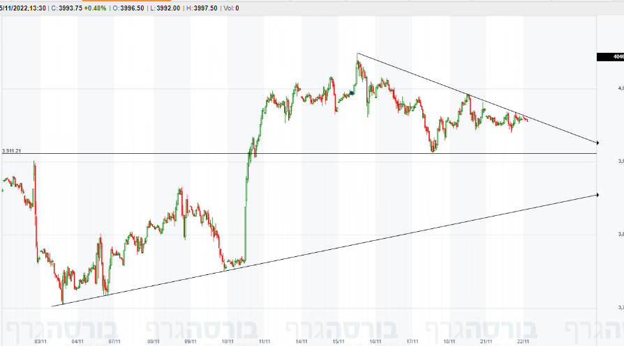Click the descending trendline's right arrowhead

click(596, 142)
